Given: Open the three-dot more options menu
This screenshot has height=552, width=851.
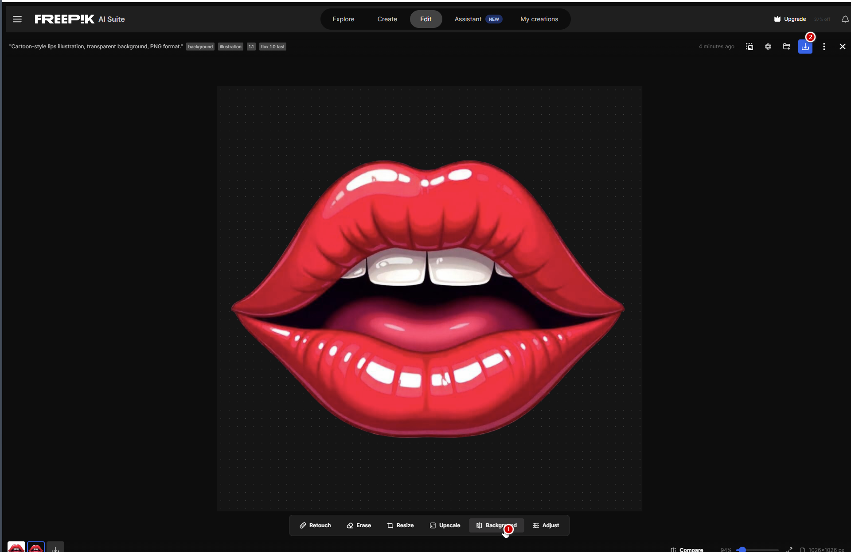Looking at the screenshot, I should [x=824, y=47].
